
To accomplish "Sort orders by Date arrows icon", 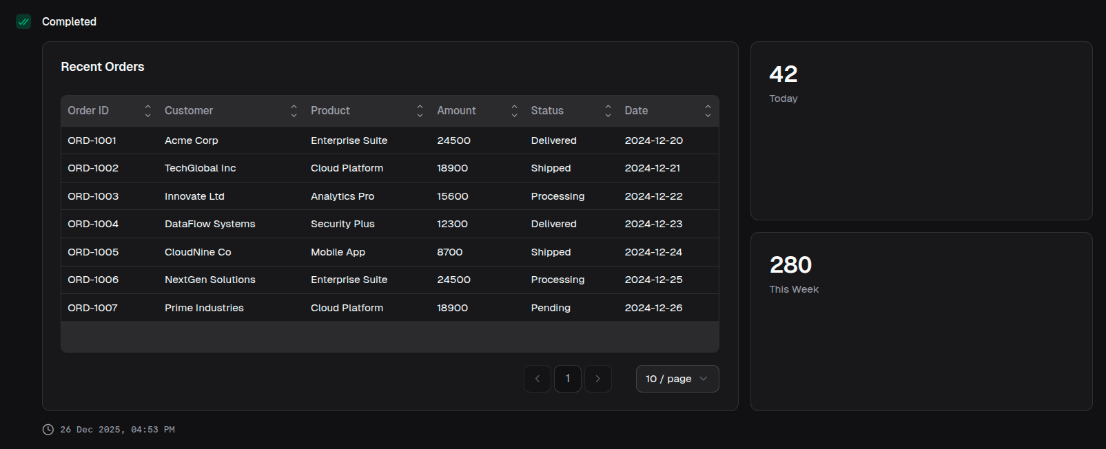I will click(x=708, y=111).
